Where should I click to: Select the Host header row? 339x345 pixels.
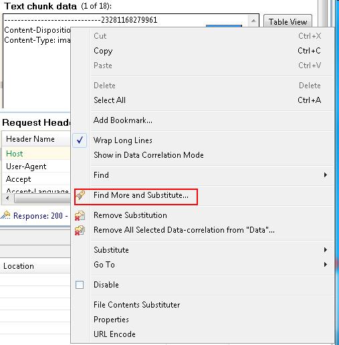coord(36,154)
